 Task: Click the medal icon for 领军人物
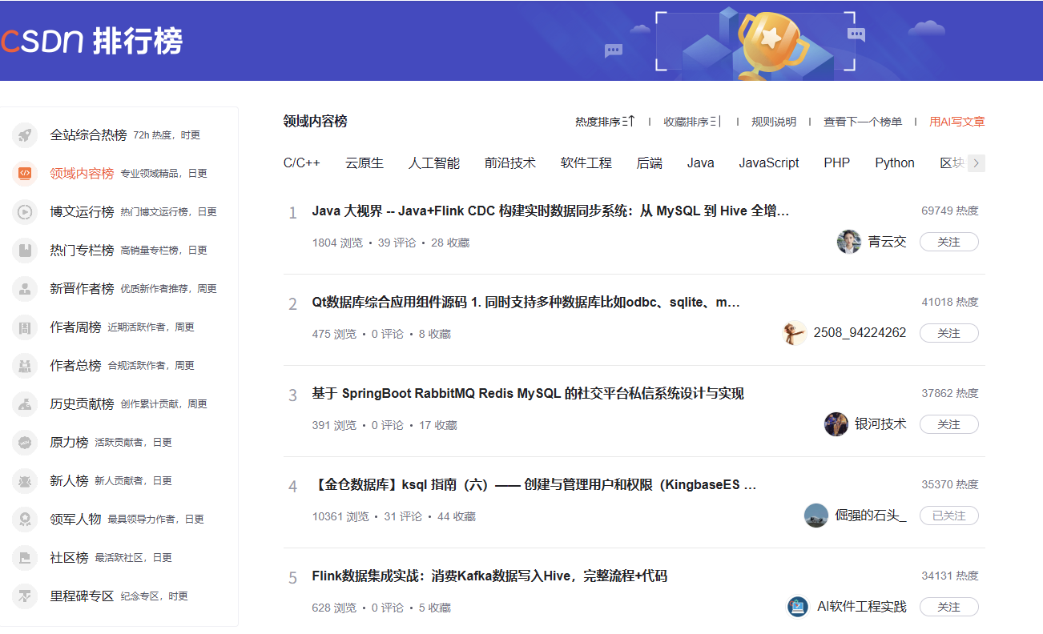[x=25, y=520]
